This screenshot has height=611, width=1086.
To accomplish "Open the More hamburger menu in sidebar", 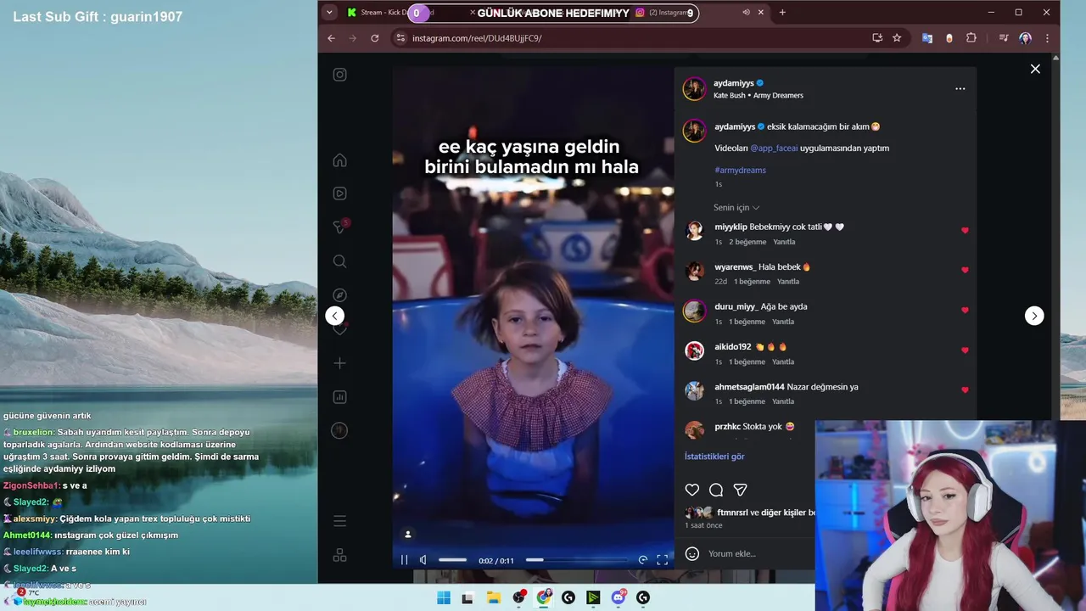I will coord(339,521).
